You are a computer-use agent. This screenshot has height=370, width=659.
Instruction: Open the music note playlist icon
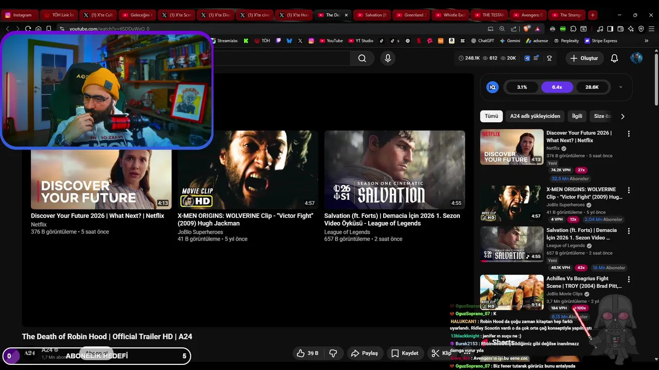click(600, 29)
